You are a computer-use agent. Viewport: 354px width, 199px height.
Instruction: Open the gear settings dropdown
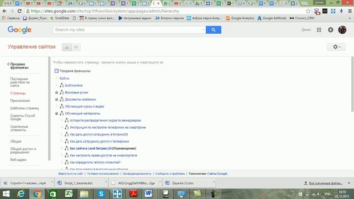point(336,47)
